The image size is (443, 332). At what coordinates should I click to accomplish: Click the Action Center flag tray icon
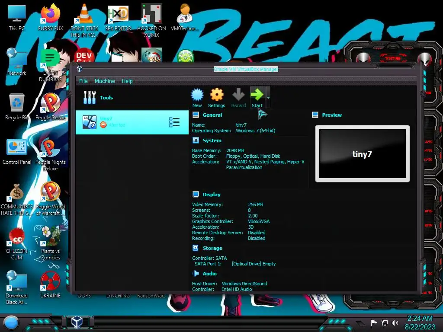pyautogui.click(x=374, y=322)
